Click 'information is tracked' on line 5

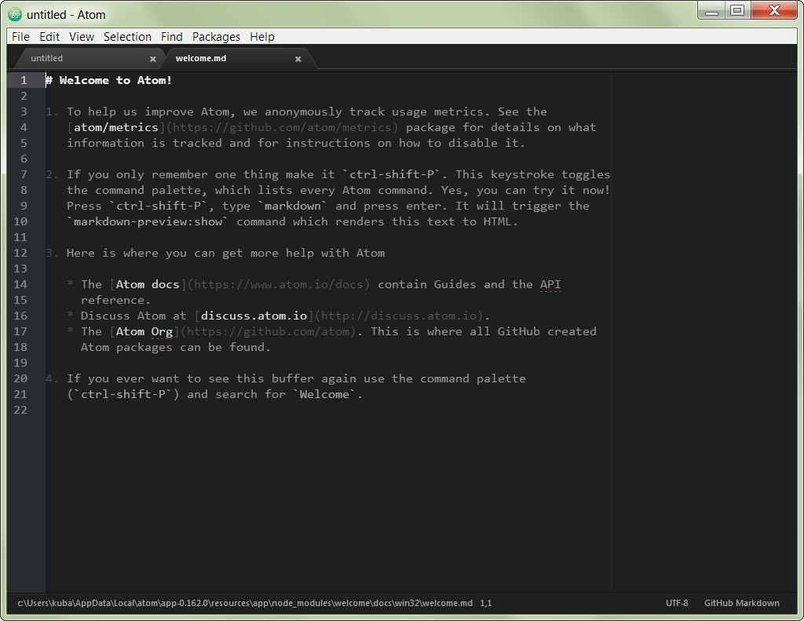pyautogui.click(x=144, y=143)
